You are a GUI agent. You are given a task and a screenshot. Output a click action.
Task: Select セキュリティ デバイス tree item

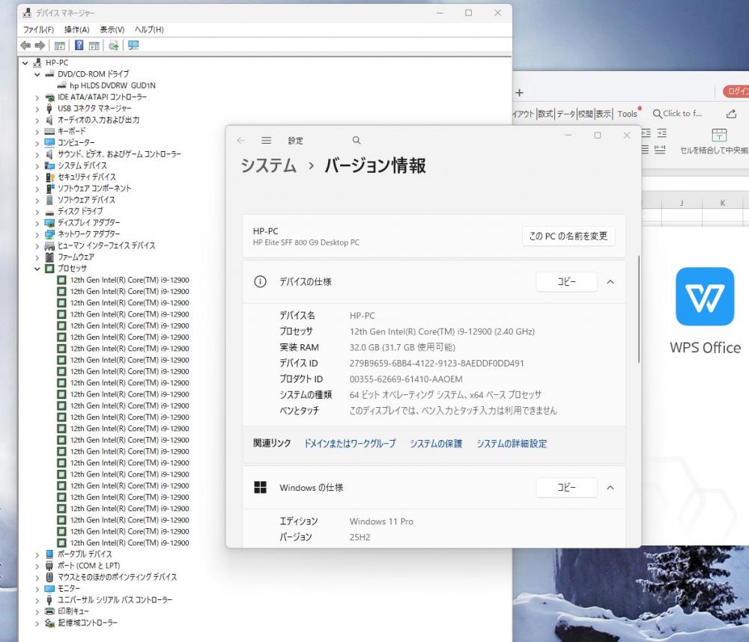86,177
